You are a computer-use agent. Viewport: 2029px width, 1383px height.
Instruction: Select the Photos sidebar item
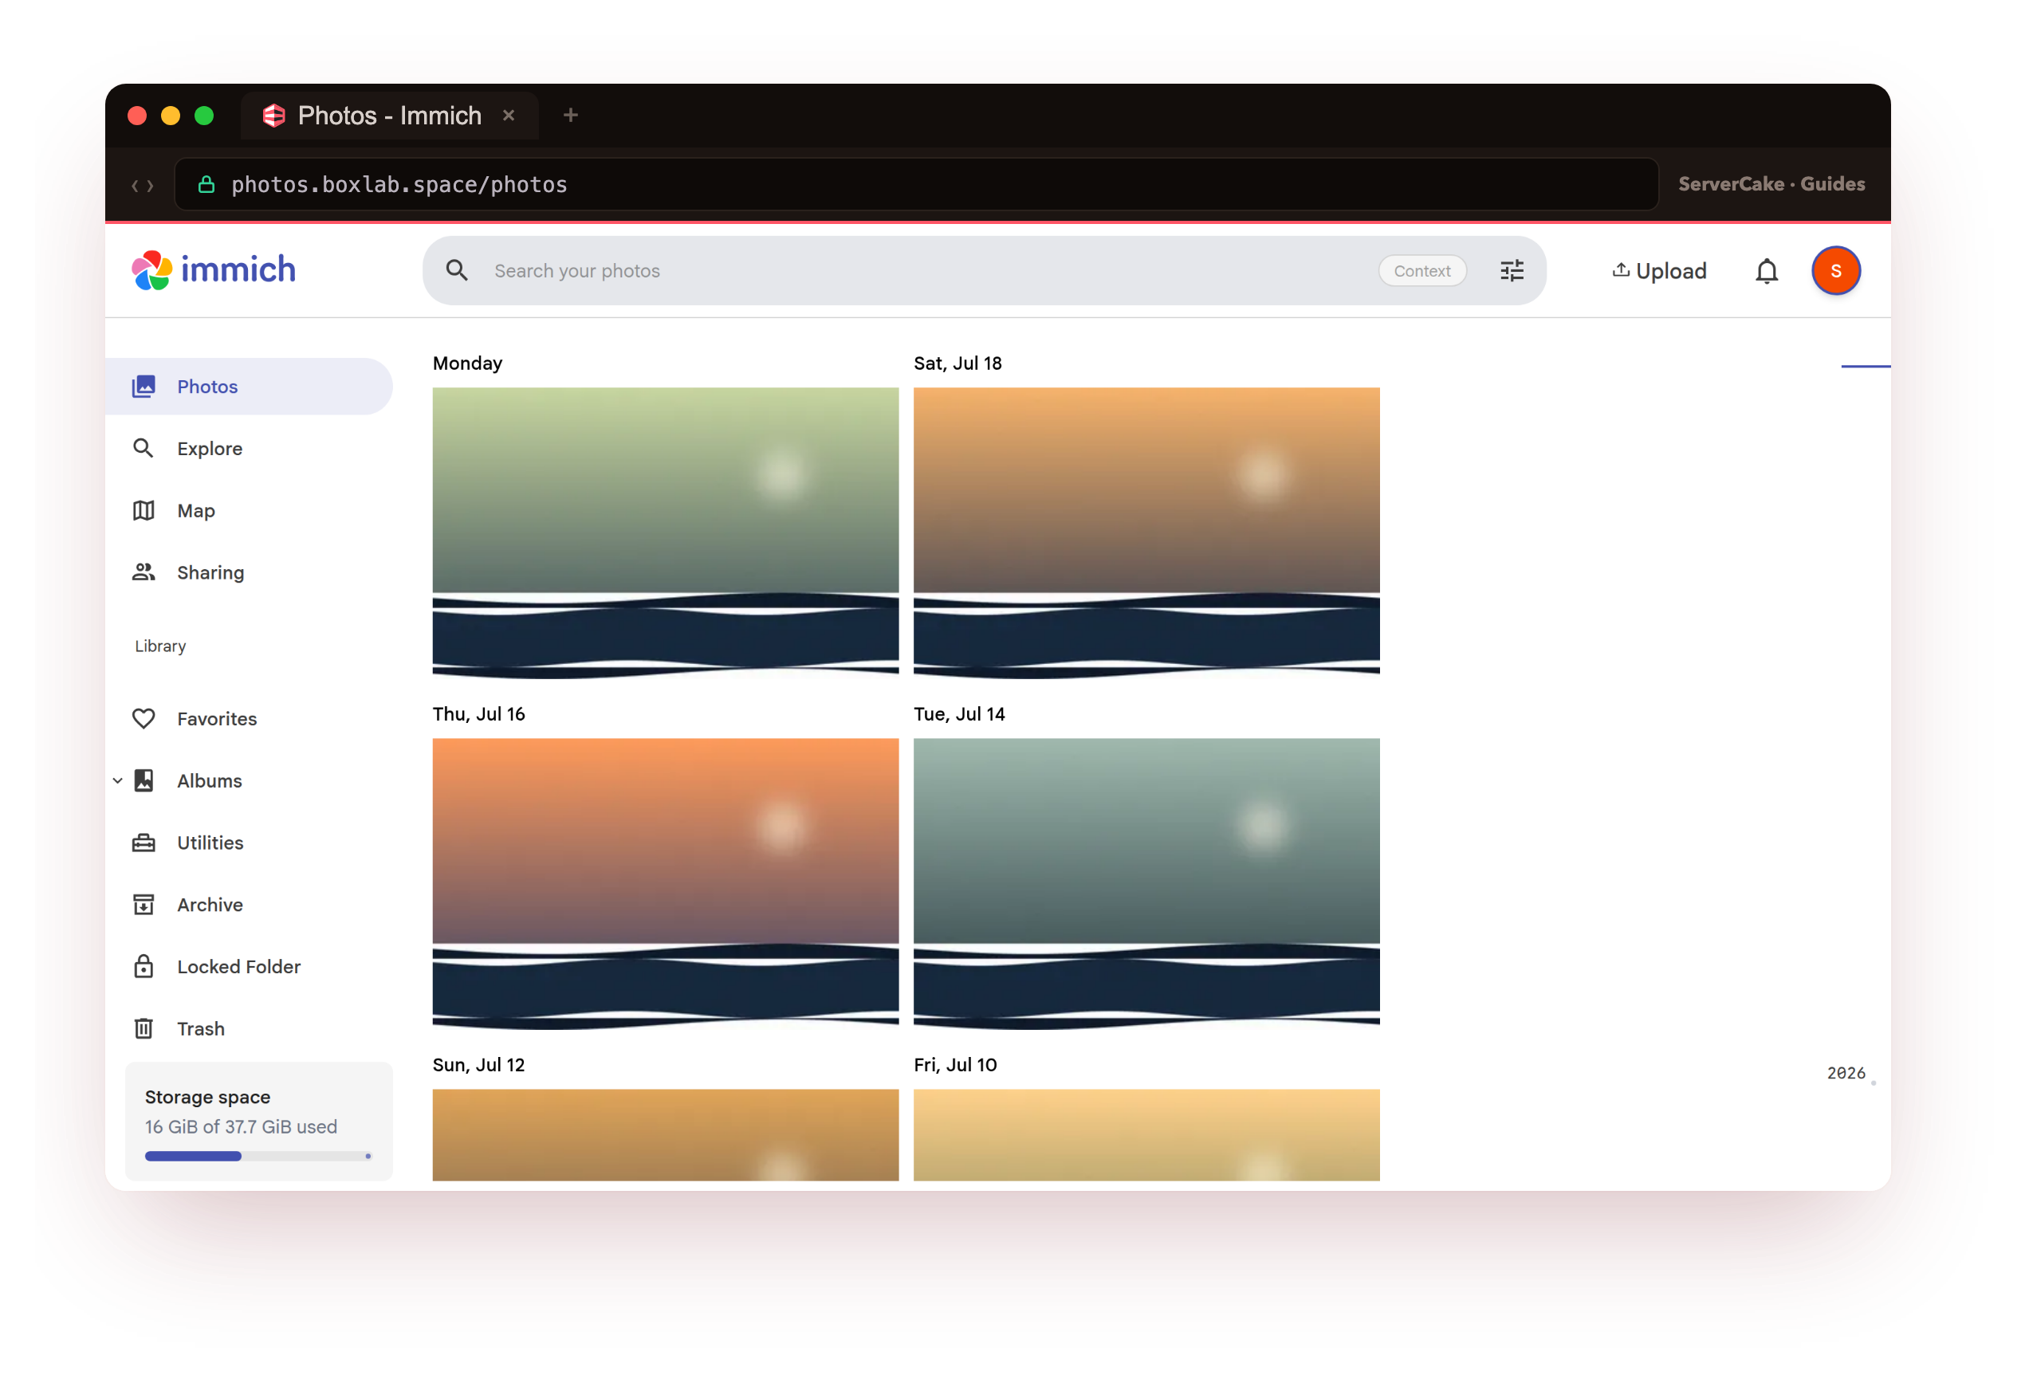pyautogui.click(x=249, y=387)
